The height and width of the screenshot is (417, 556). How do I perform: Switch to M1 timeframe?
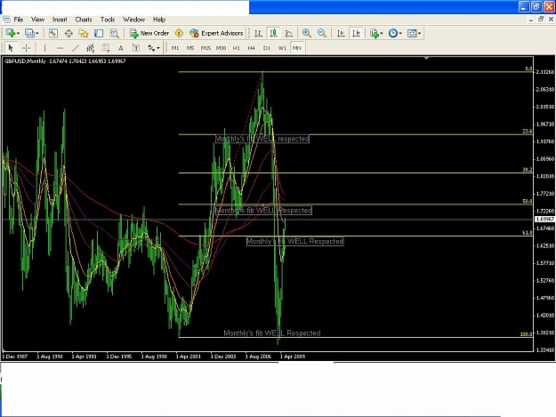click(x=175, y=48)
